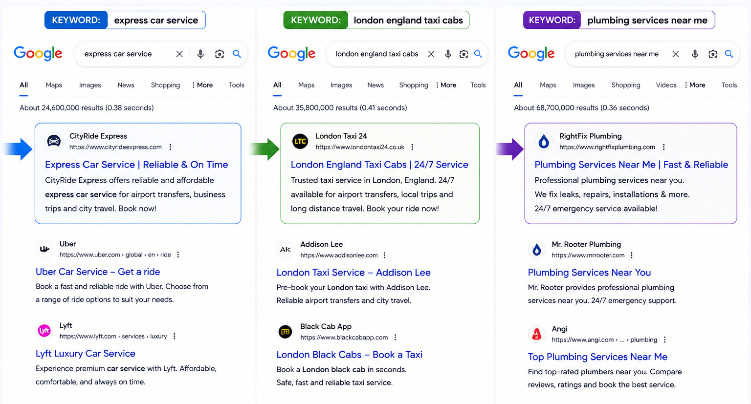Open three-dot options for Addison Lee result
The image size is (751, 404).
pyautogui.click(x=385, y=255)
